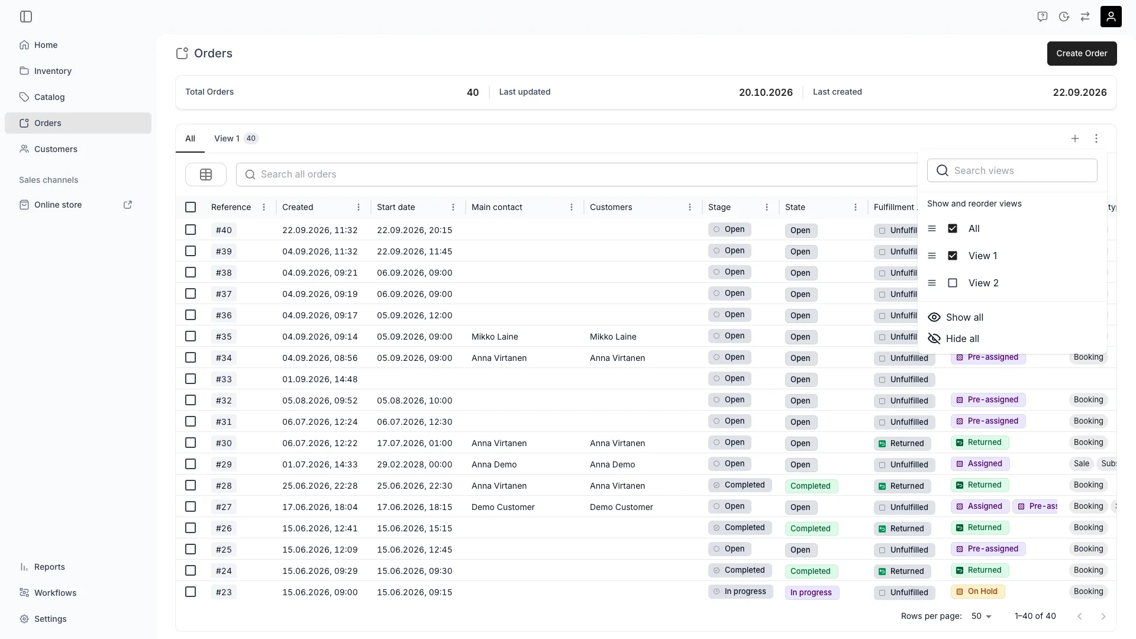Image resolution: width=1136 pixels, height=639 pixels.
Task: Go to next page arrow
Action: tap(1103, 617)
